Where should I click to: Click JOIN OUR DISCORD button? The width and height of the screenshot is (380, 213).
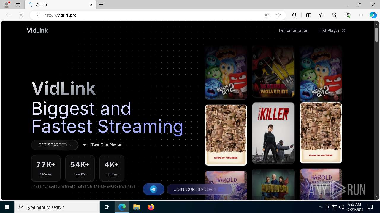click(199, 189)
